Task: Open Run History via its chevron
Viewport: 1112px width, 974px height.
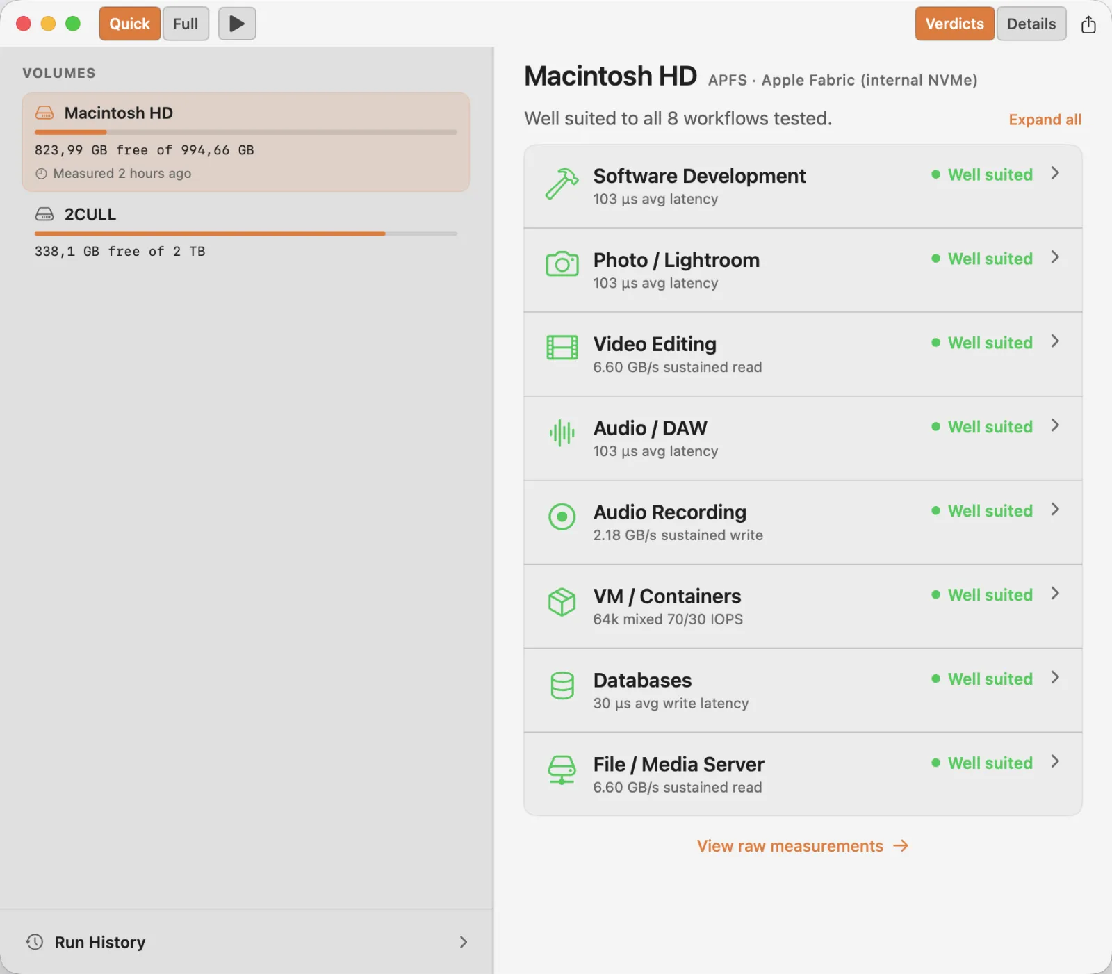Action: [x=464, y=942]
